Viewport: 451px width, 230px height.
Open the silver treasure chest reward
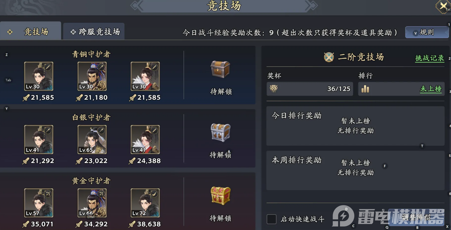220,132
